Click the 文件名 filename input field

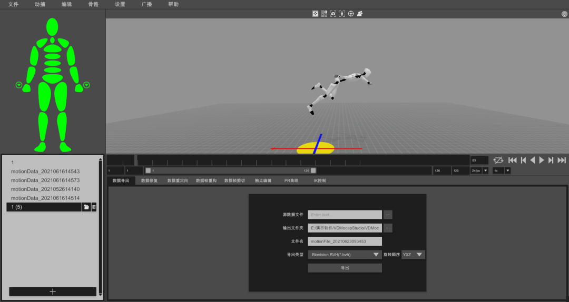pyautogui.click(x=345, y=241)
